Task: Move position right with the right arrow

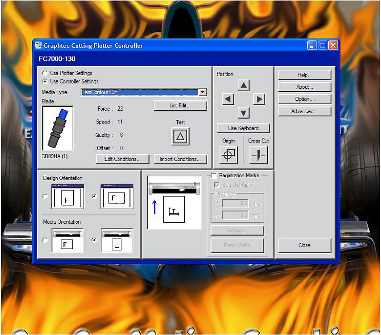Action: coord(259,99)
